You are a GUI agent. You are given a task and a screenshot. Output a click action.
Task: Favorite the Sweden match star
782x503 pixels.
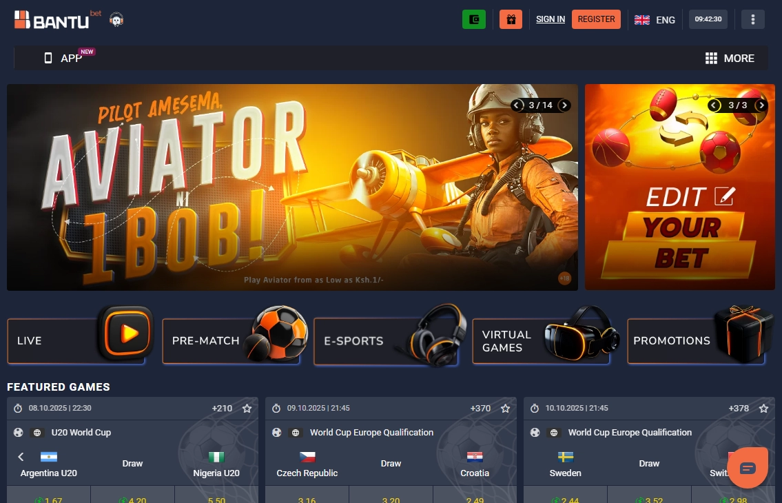[x=763, y=408]
